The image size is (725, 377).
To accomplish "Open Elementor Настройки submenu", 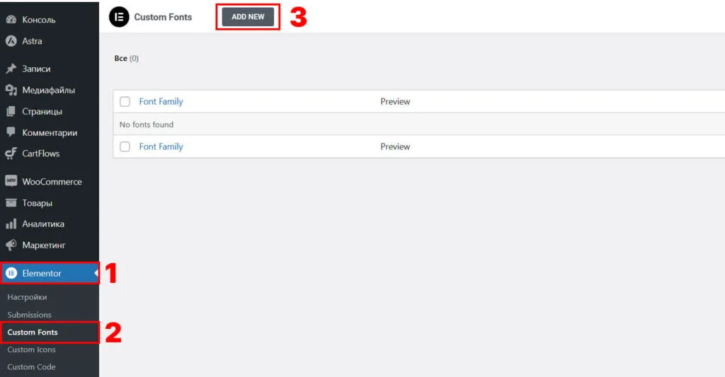I will pos(27,297).
